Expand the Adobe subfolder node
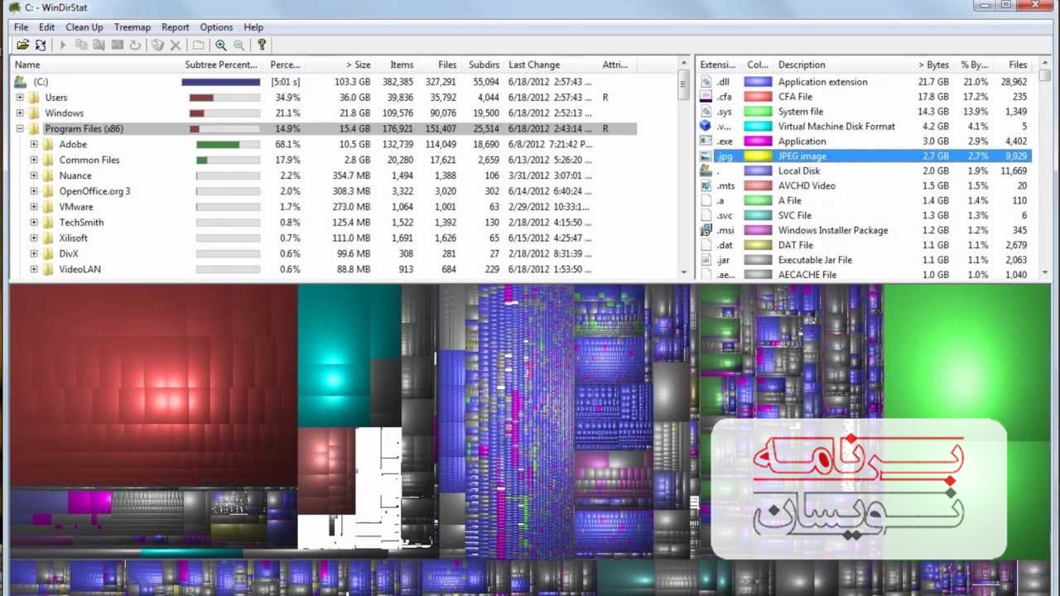This screenshot has width=1060, height=596. [x=34, y=144]
